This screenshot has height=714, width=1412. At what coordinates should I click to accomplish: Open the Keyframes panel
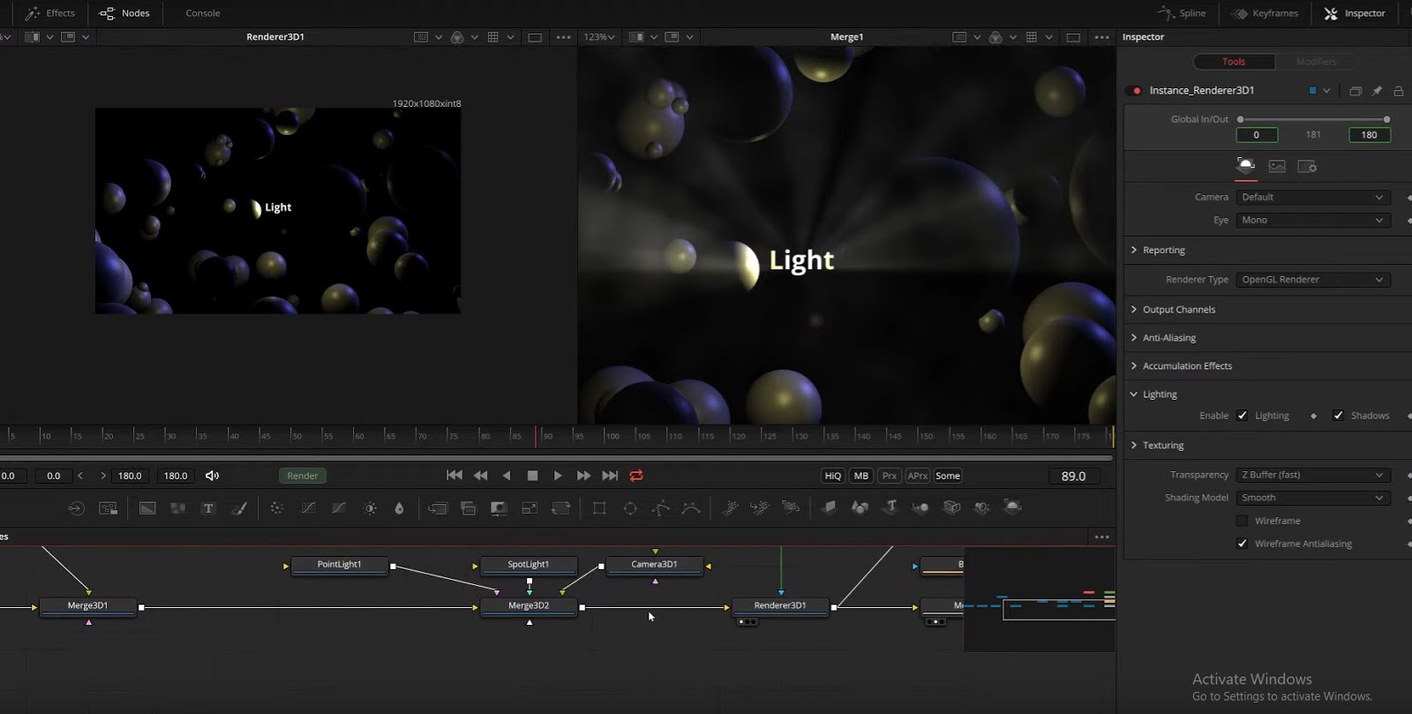coord(1266,13)
